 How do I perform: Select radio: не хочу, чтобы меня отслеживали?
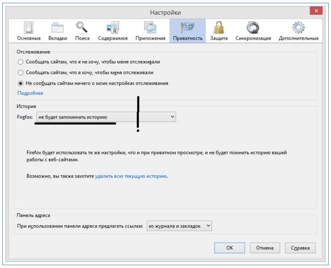tap(21, 62)
